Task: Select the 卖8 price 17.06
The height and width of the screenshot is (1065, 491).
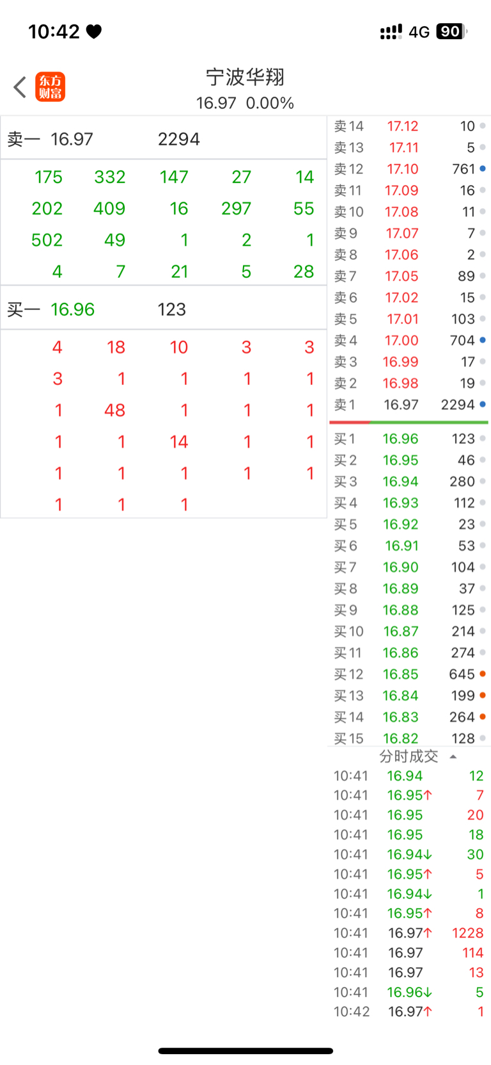Action: point(401,255)
